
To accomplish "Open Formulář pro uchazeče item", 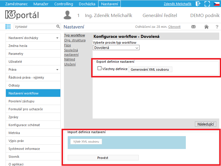I will pyautogui.click(x=33, y=109).
